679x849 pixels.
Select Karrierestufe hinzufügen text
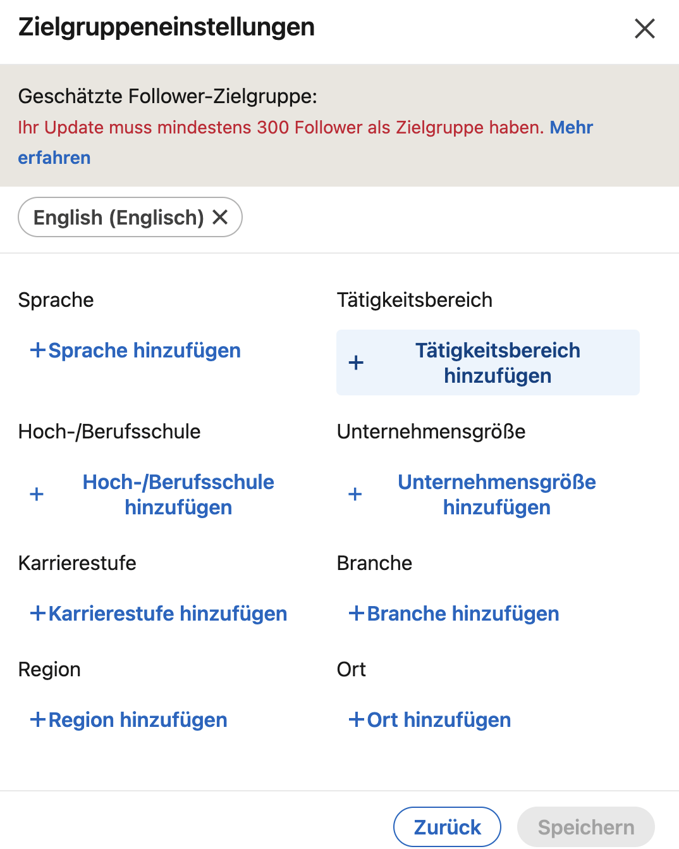point(168,613)
